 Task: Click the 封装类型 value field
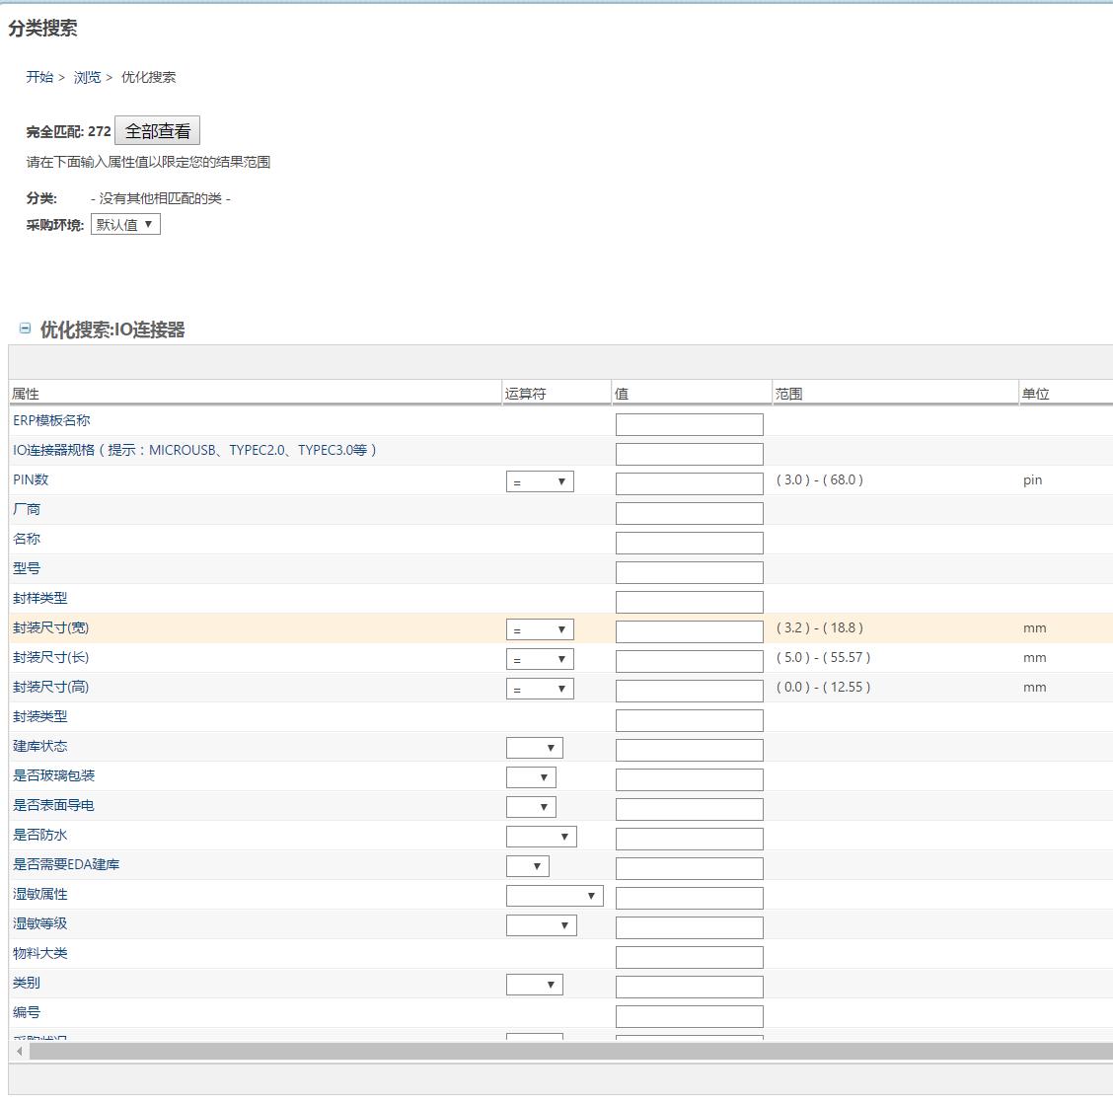pyautogui.click(x=690, y=721)
